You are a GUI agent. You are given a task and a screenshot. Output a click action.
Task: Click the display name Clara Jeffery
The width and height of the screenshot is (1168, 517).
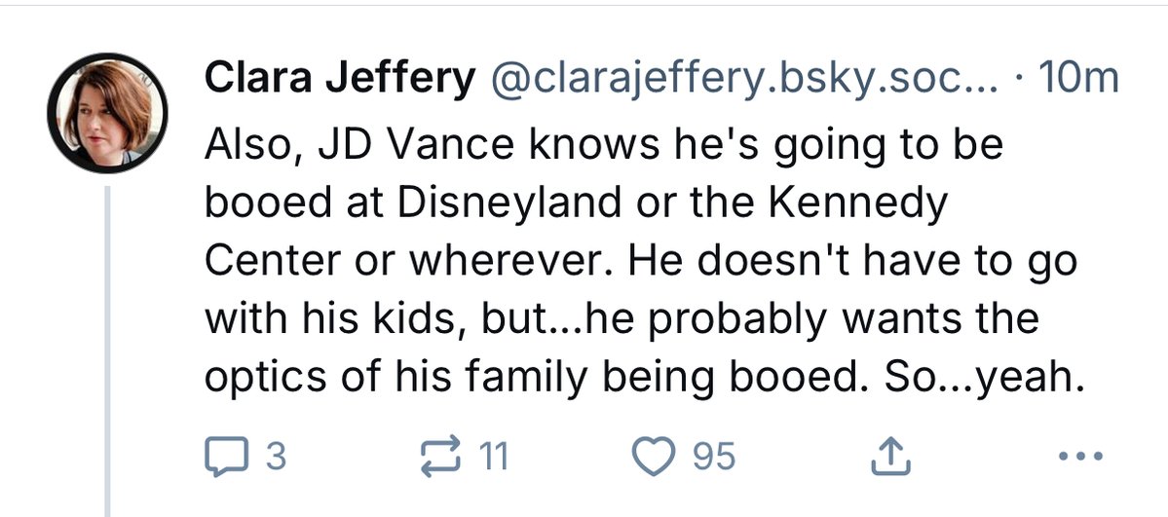click(340, 78)
